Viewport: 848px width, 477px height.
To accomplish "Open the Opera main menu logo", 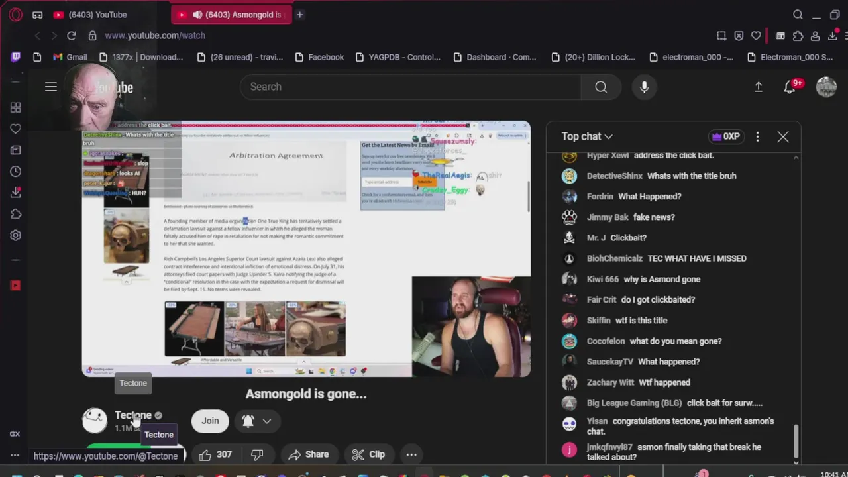I will click(x=16, y=15).
